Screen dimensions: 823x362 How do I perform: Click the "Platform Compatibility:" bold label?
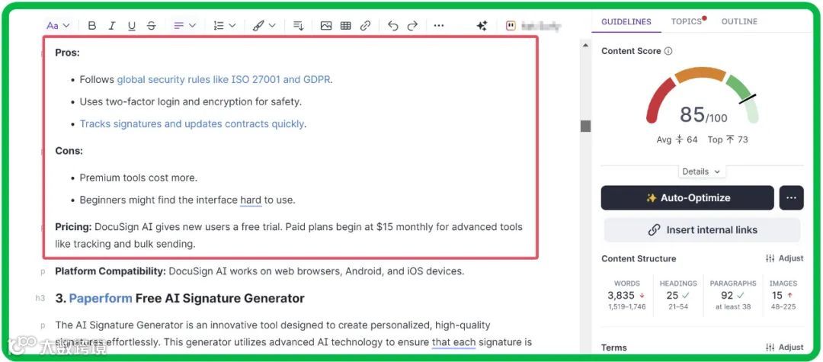click(x=110, y=272)
